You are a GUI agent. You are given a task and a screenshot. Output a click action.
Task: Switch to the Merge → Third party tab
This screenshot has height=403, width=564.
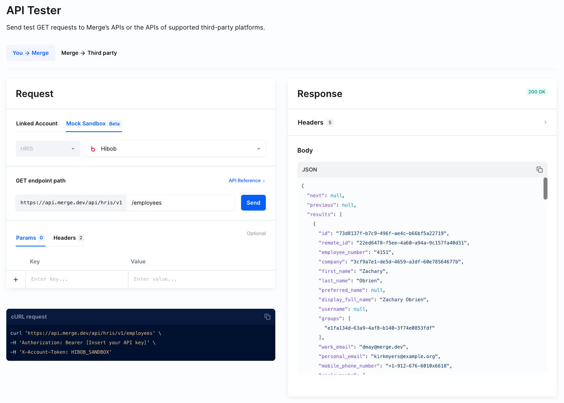coord(89,53)
